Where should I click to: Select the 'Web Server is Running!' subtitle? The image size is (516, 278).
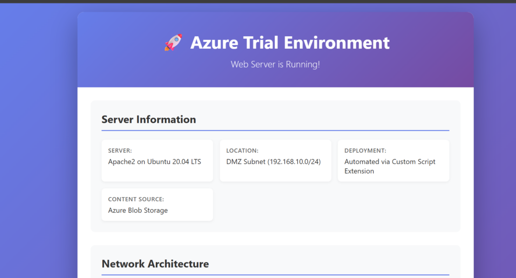(275, 64)
